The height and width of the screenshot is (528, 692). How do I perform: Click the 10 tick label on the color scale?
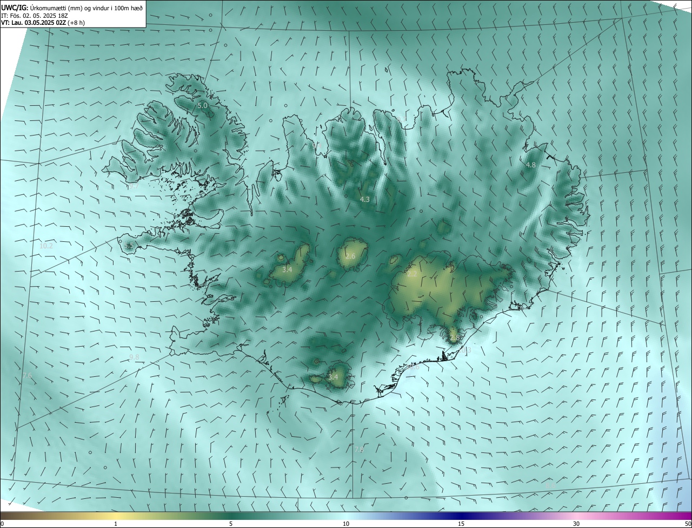(x=346, y=524)
